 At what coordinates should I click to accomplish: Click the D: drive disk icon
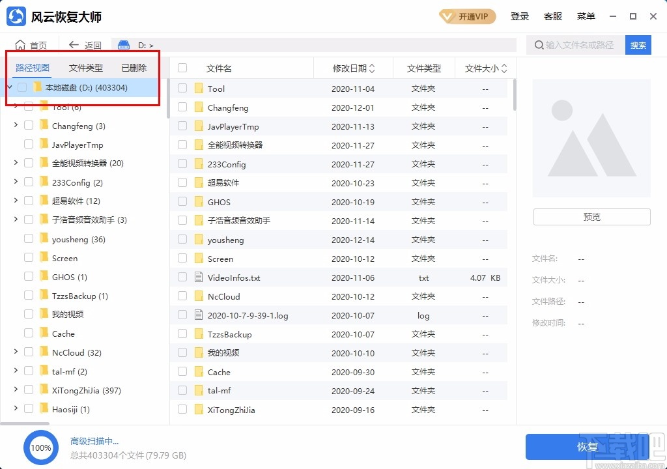tap(123, 45)
